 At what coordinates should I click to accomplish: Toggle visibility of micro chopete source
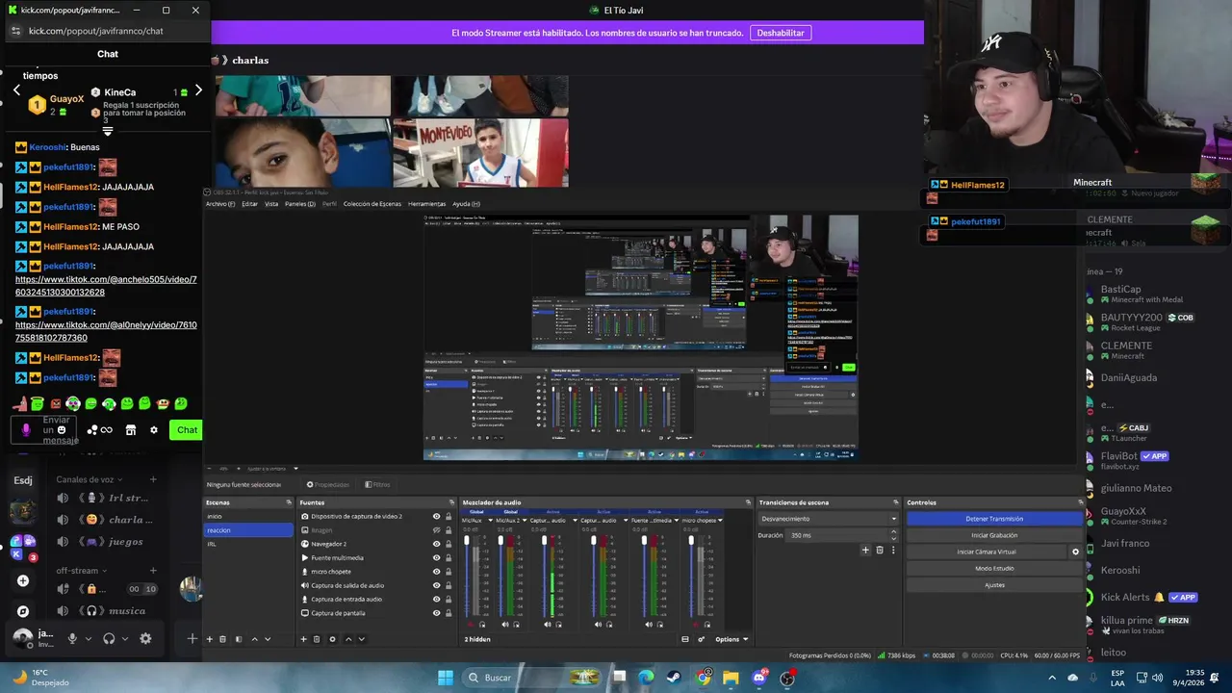(x=436, y=572)
